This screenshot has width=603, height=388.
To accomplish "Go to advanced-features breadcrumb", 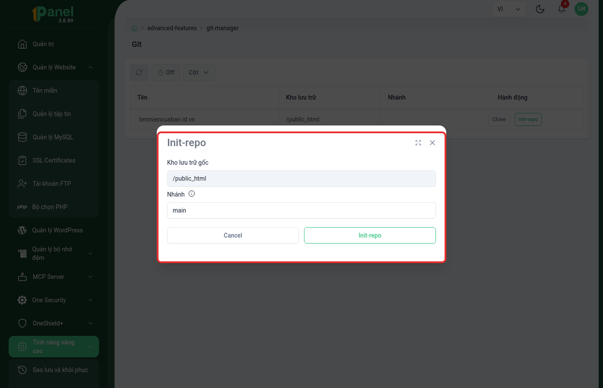I will click(x=172, y=28).
